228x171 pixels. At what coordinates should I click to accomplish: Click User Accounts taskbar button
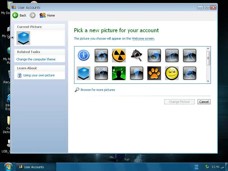pyautogui.click(x=36, y=167)
